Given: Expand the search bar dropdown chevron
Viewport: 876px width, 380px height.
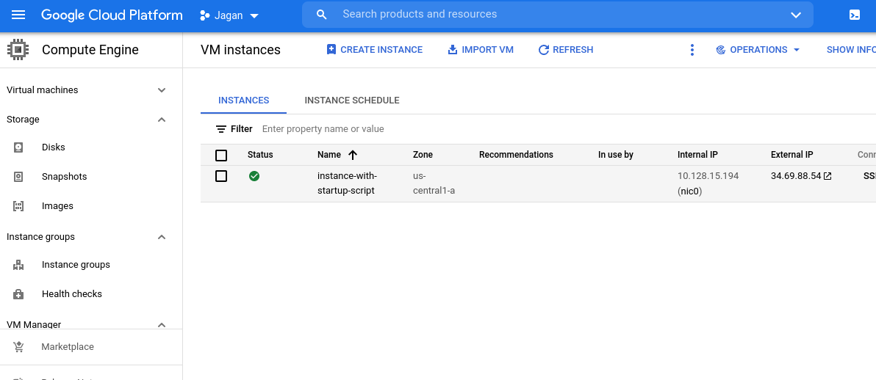Looking at the screenshot, I should [796, 15].
